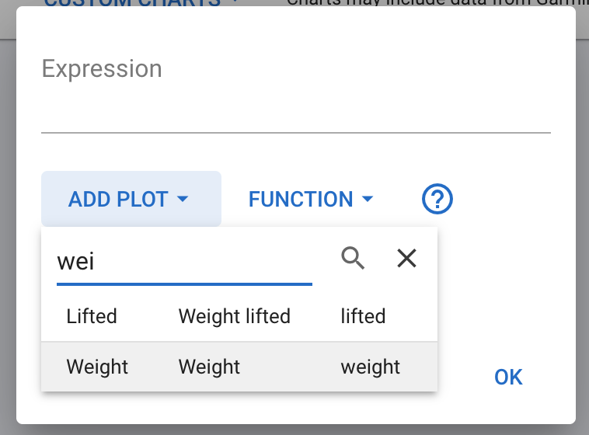The image size is (589, 435).
Task: Click the FUNCTION dropdown arrow
Action: click(x=368, y=200)
